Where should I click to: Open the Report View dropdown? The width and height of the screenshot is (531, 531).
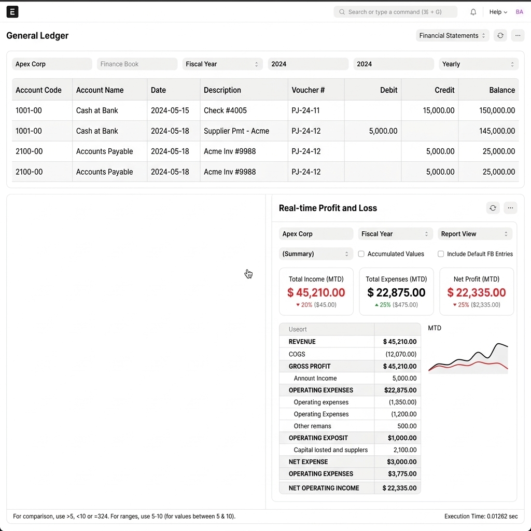click(474, 234)
